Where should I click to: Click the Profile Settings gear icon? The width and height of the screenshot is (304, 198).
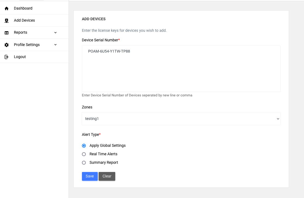(7, 45)
